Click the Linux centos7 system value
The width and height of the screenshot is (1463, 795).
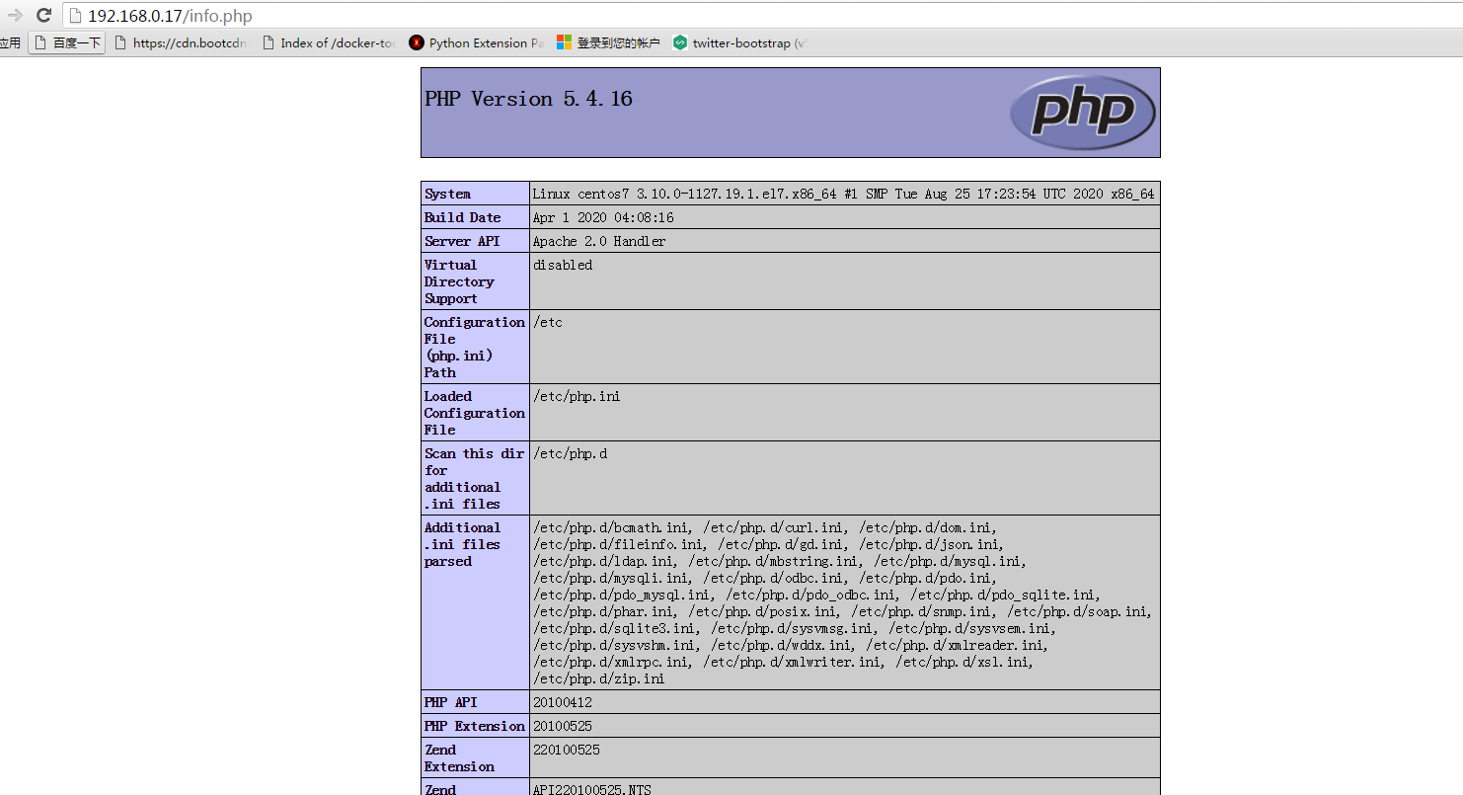tap(843, 194)
